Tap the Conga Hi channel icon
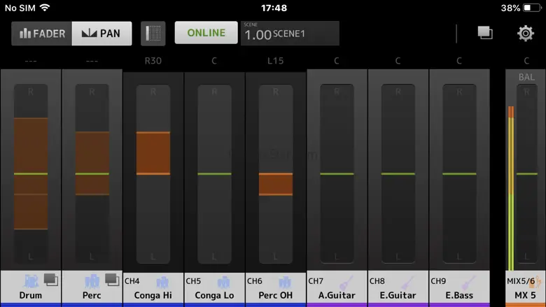 (162, 283)
